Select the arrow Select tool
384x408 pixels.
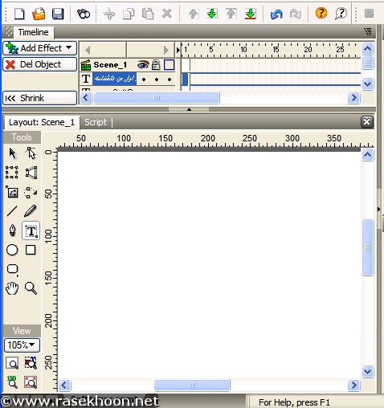coord(12,153)
